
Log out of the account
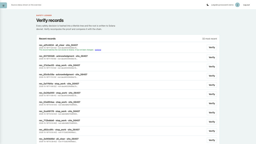point(246,5)
